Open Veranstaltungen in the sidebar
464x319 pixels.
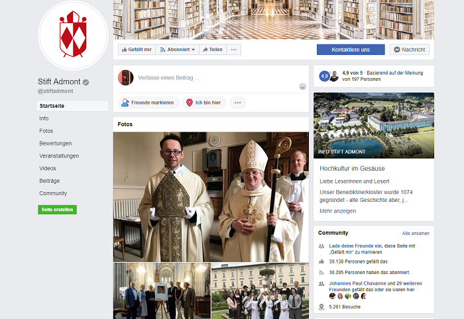59,156
